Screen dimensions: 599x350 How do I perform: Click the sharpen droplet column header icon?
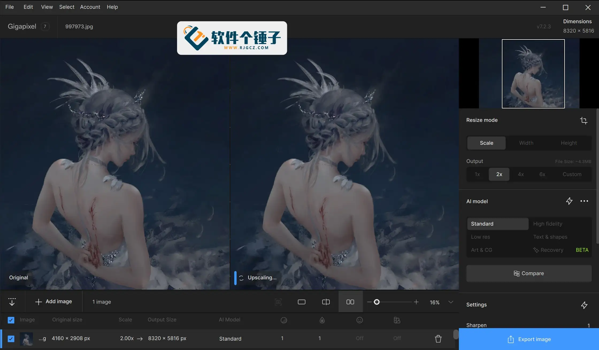click(x=322, y=320)
